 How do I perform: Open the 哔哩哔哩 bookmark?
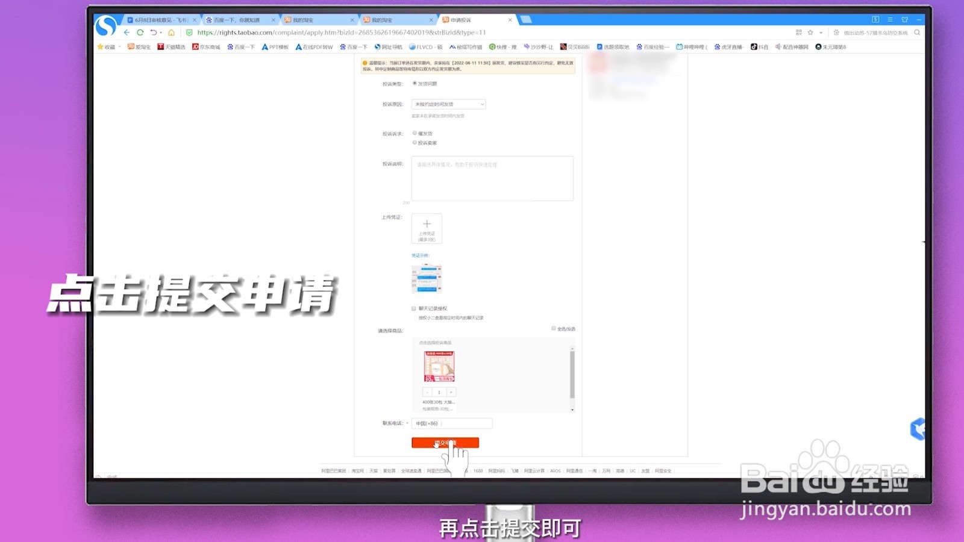692,47
